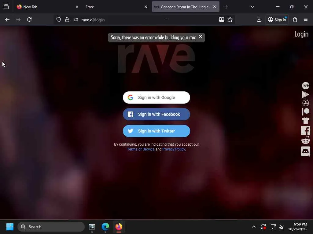313x234 pixels.
Task: Open the Patreon sidebar icon
Action: [x=305, y=112]
